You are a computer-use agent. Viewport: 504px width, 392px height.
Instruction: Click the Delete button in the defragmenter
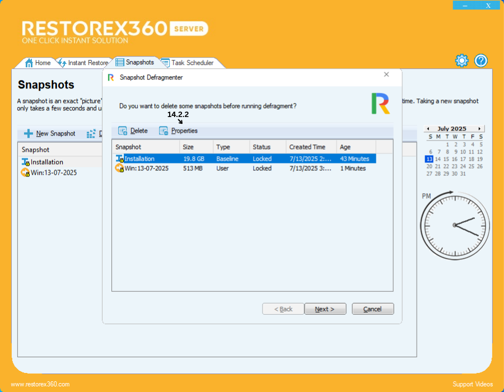pos(133,131)
